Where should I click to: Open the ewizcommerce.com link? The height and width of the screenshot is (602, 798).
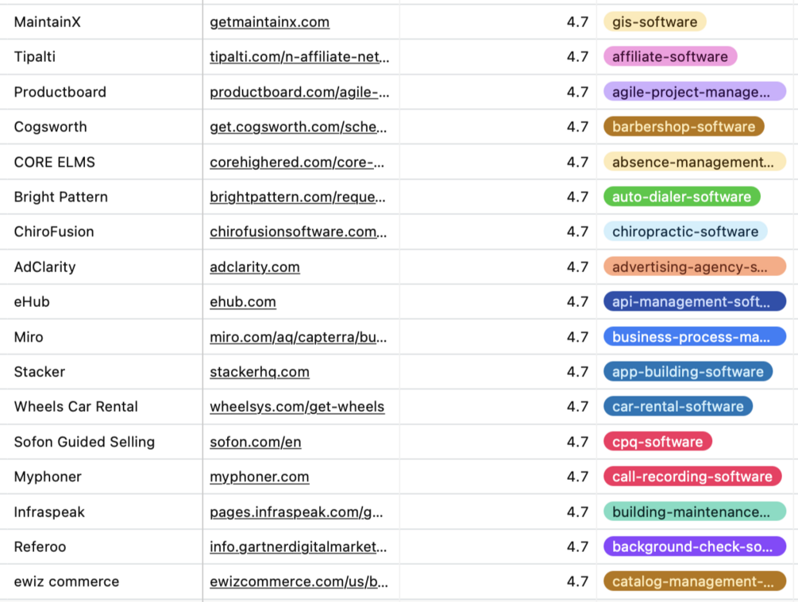pyautogui.click(x=299, y=581)
